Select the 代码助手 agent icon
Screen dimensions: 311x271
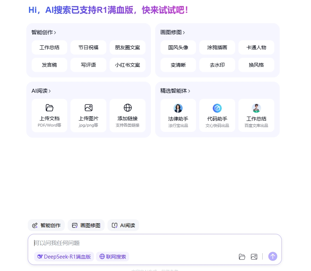point(217,108)
